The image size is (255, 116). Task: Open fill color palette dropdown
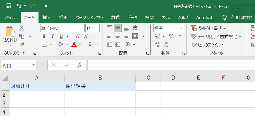pyautogui.click(x=66, y=44)
